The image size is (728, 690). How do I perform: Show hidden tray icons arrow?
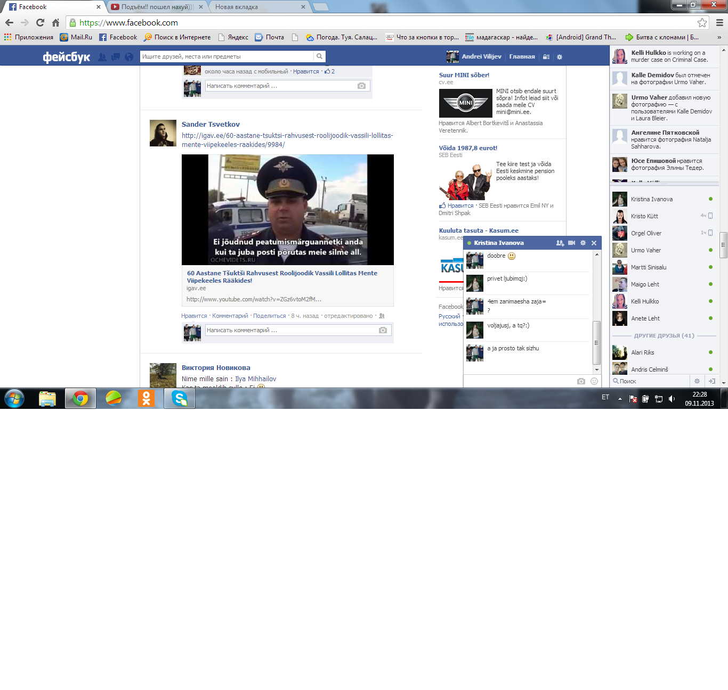click(x=620, y=399)
